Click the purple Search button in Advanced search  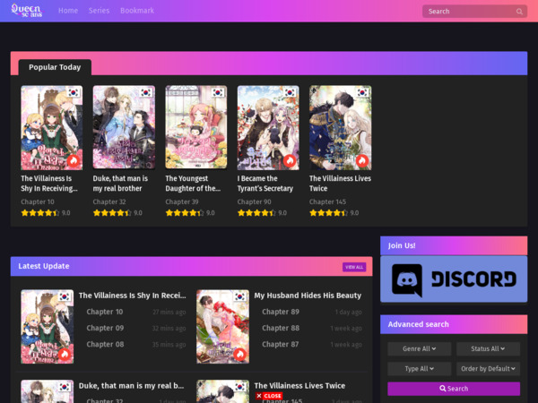tap(454, 389)
